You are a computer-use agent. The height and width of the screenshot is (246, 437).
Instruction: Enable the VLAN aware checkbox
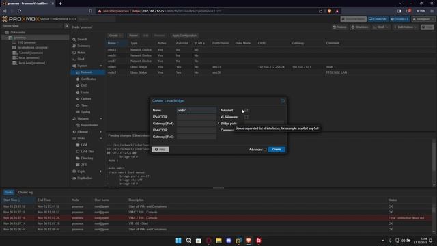(x=246, y=117)
